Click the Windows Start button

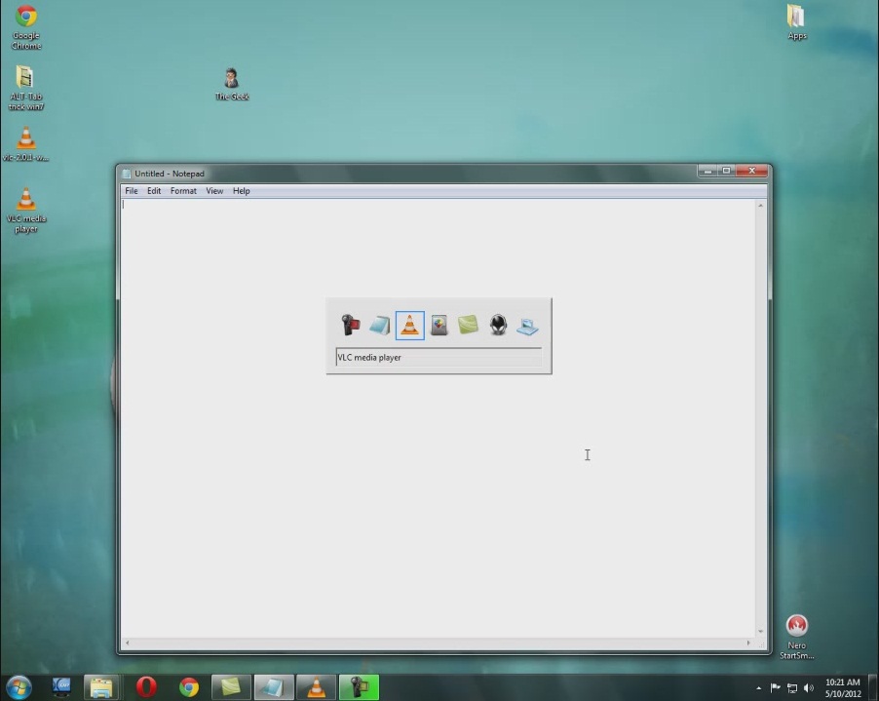coord(16,687)
